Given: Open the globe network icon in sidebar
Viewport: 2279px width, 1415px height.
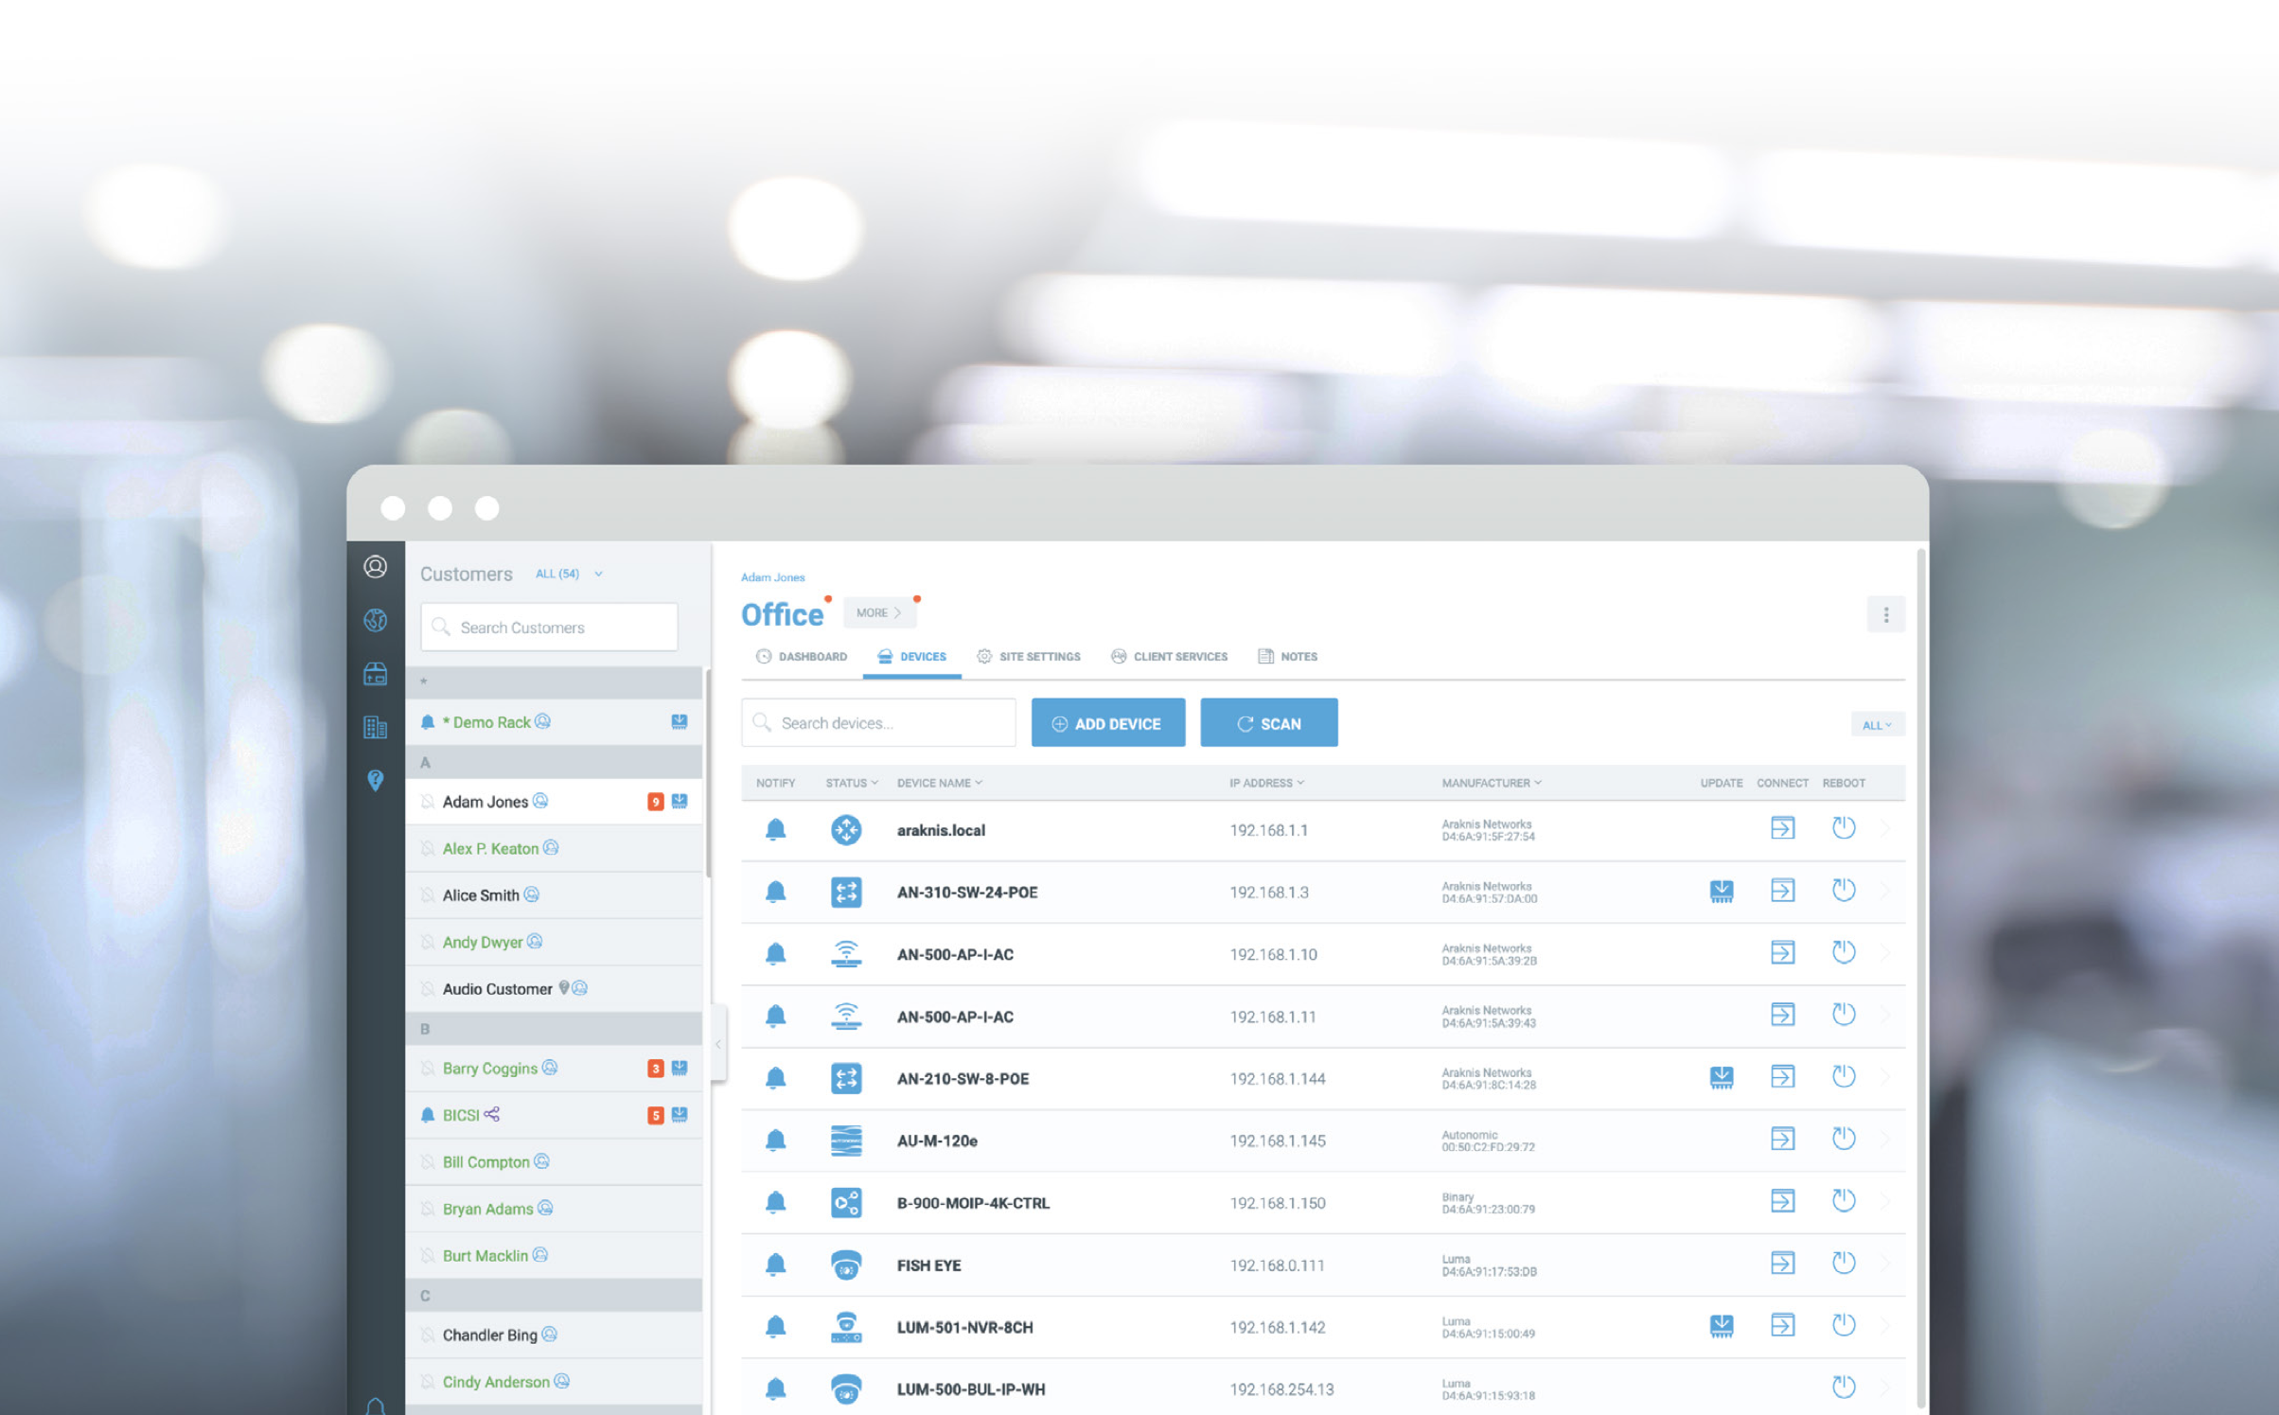Looking at the screenshot, I should (x=376, y=620).
